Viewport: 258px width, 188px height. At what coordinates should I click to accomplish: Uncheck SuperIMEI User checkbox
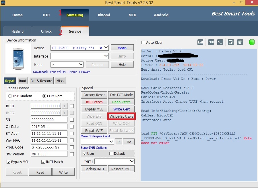tap(84, 154)
